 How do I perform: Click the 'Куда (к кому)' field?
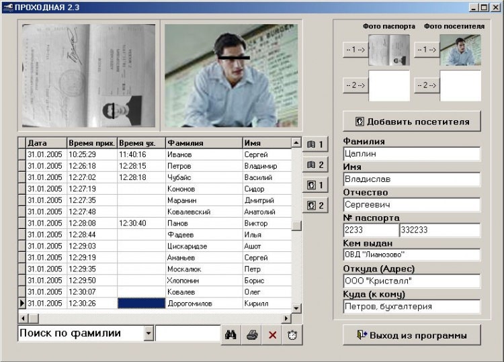coord(412,306)
